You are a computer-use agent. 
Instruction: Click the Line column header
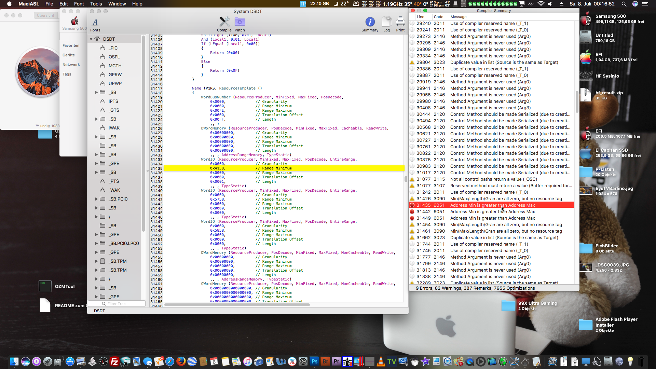tap(420, 17)
